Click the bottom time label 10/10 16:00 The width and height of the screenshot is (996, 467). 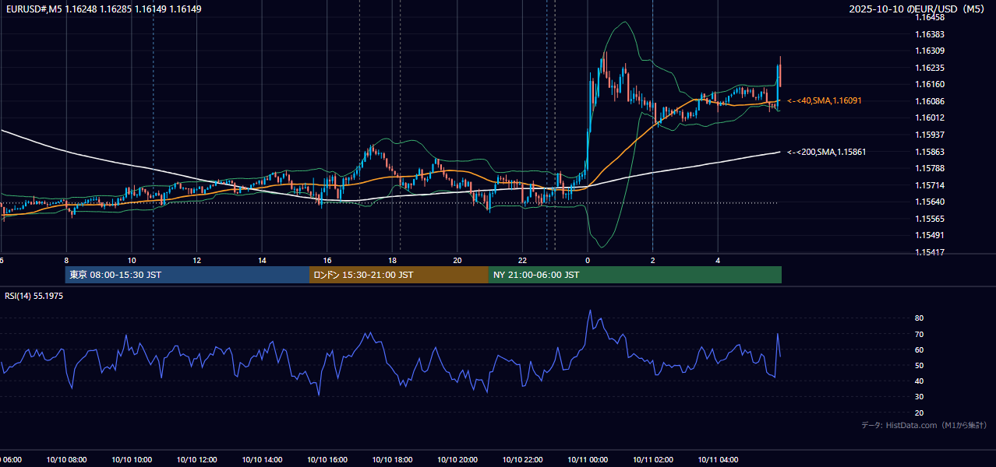(x=327, y=460)
